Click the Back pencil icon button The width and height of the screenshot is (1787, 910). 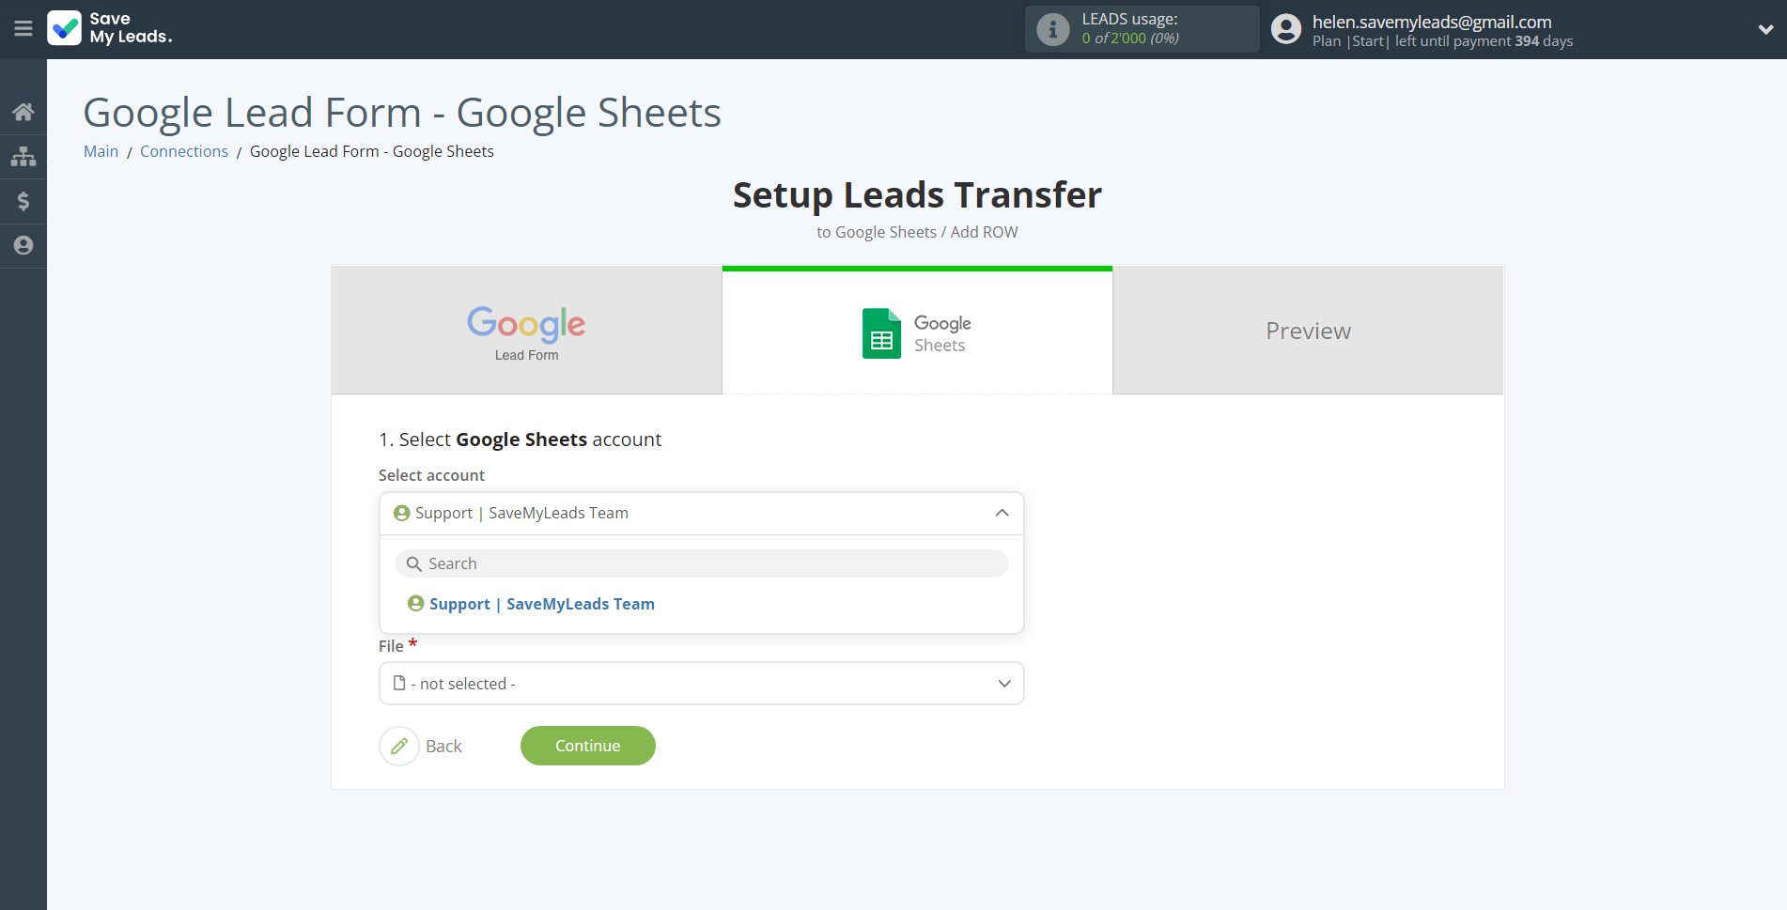pyautogui.click(x=399, y=746)
